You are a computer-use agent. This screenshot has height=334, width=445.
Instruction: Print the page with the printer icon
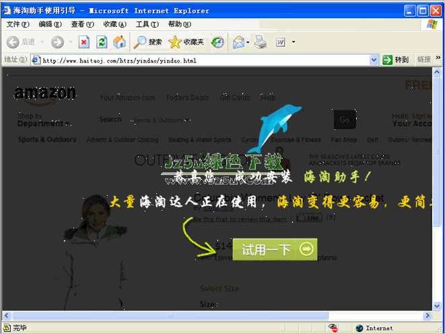point(260,42)
